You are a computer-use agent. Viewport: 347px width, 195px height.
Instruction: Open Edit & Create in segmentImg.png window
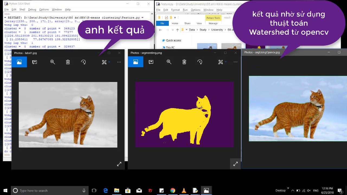pyautogui.click(x=222, y=62)
